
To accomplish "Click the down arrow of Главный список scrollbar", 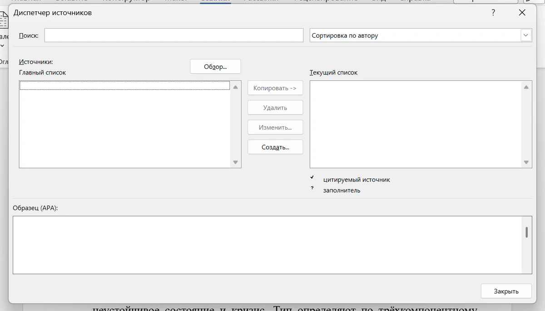I will point(235,162).
